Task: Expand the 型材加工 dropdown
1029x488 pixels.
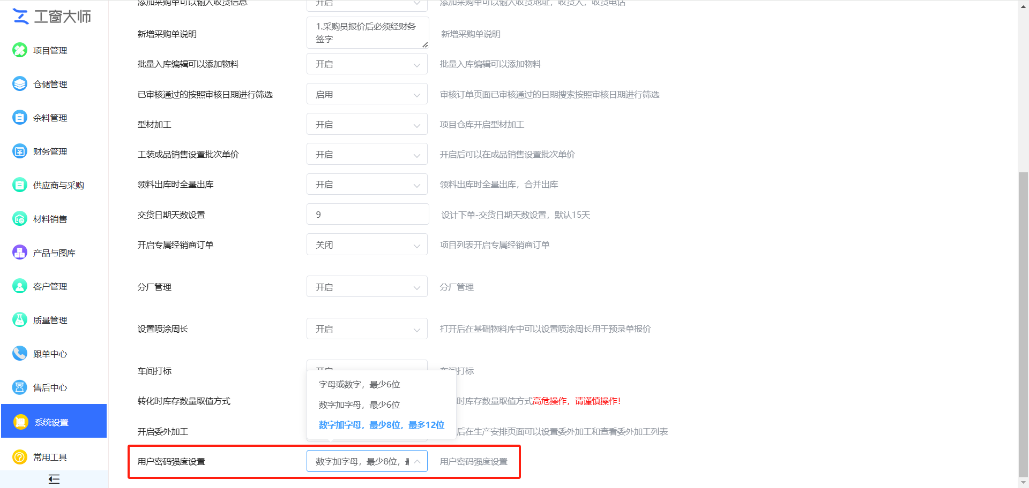Action: [x=367, y=124]
